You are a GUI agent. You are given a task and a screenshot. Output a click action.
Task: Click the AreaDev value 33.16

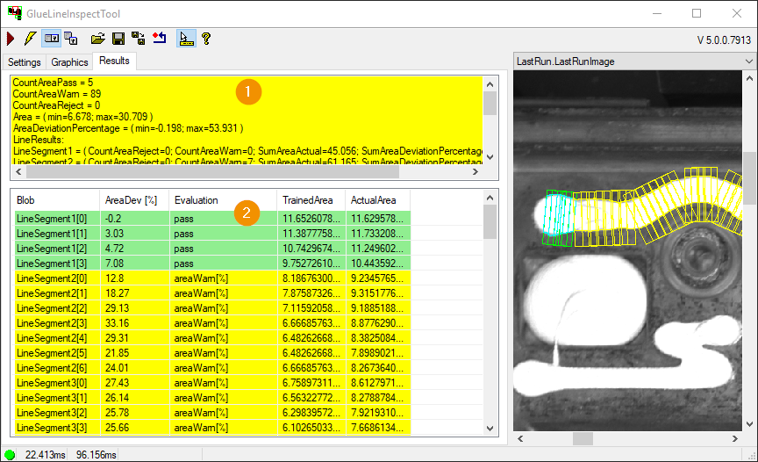(117, 323)
